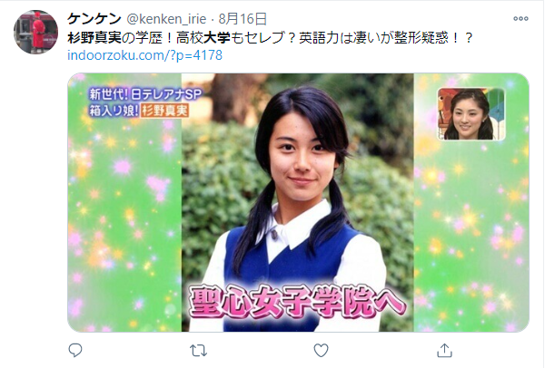Open the @kenken_irie handle

(x=166, y=19)
